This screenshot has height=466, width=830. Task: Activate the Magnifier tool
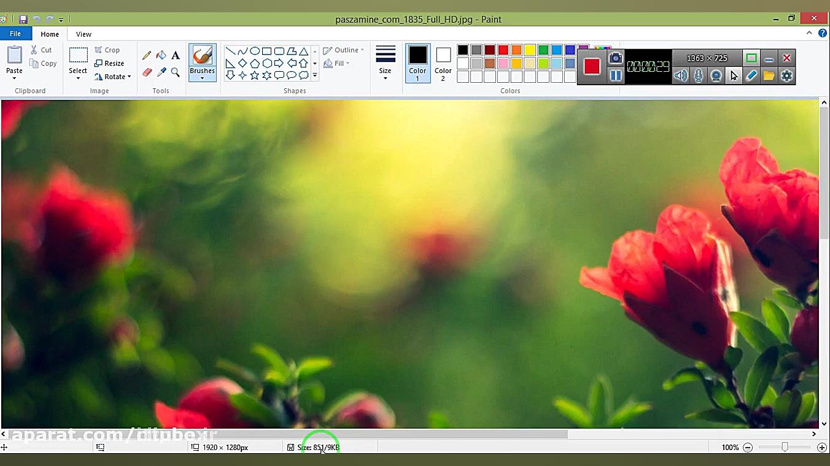pos(176,72)
